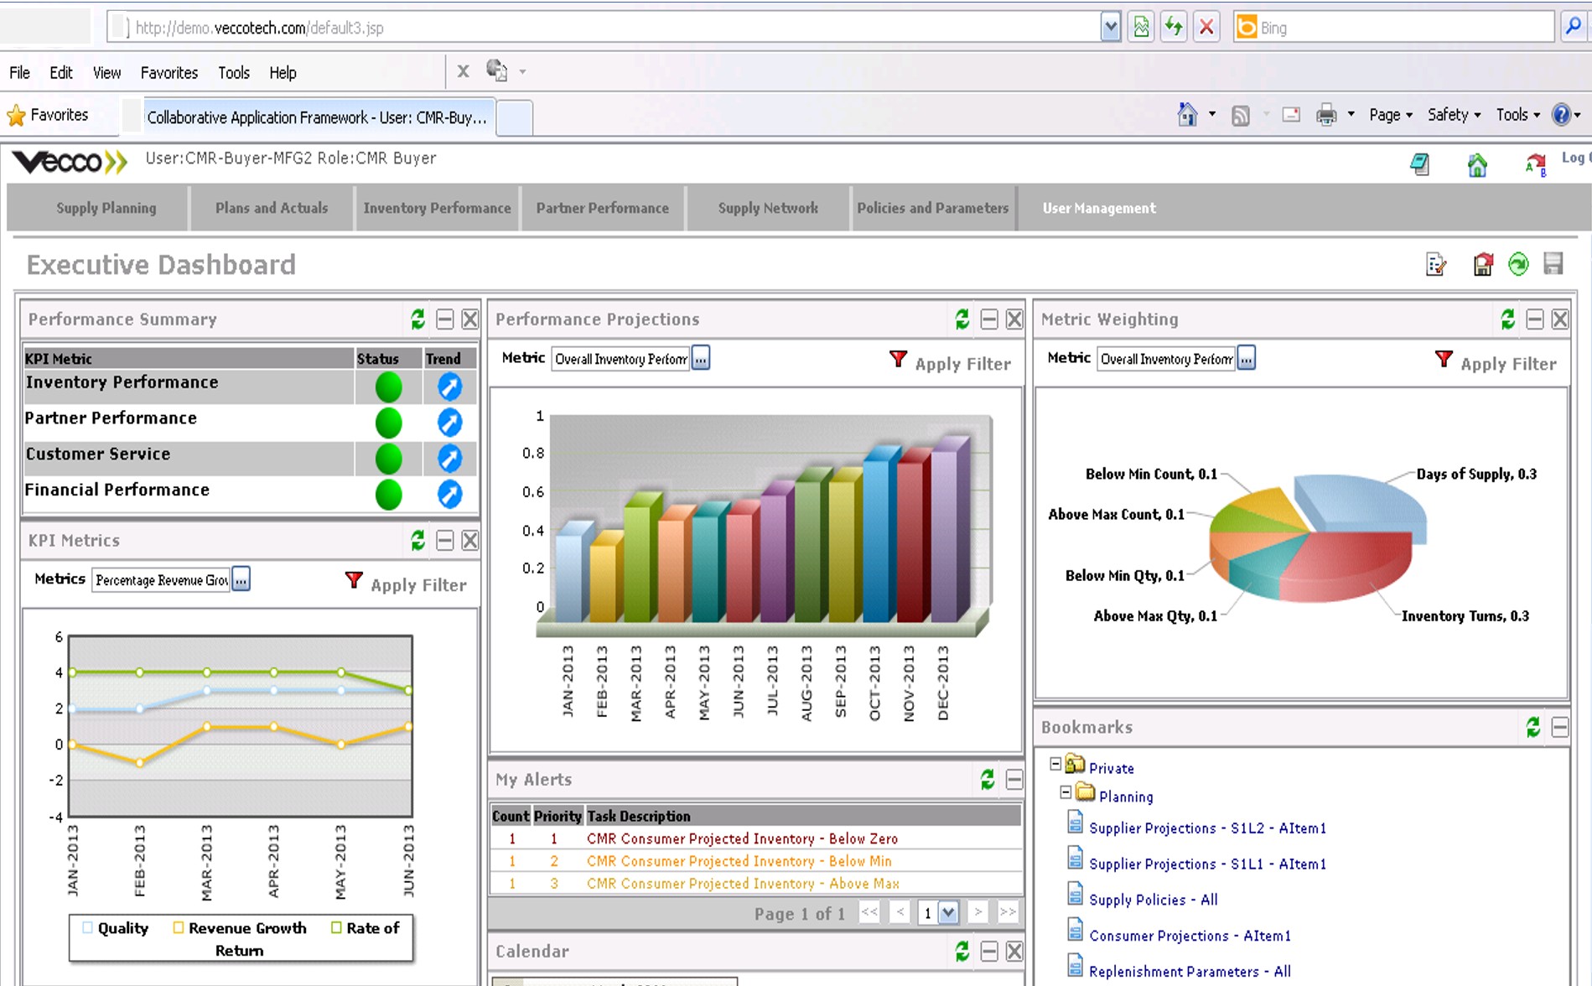Open Consumer Projections - AItem1 bookmark
Viewport: 1592px width, 986px height.
1190,936
